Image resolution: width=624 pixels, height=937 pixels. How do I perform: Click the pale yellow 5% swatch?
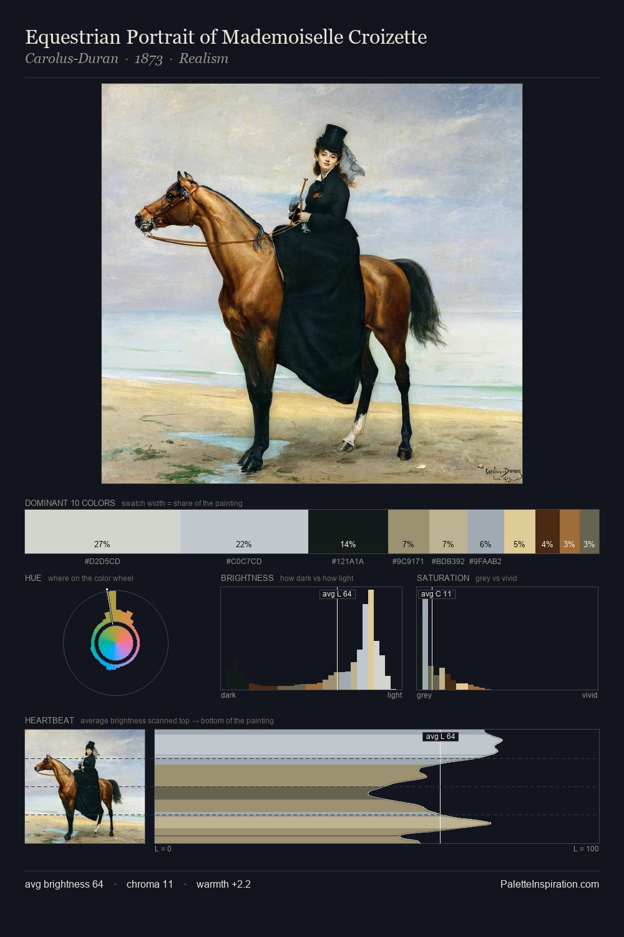pyautogui.click(x=520, y=532)
